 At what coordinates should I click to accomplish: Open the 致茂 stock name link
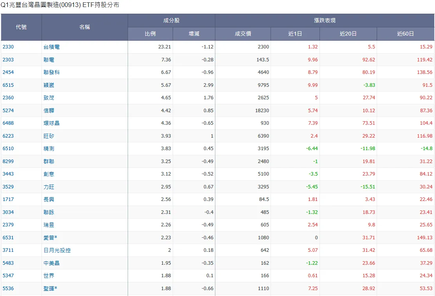pos(49,97)
